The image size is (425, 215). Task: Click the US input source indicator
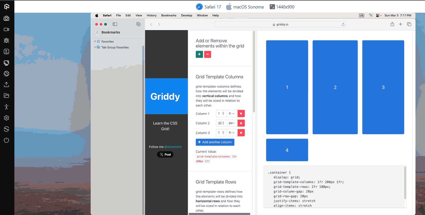tap(362, 15)
